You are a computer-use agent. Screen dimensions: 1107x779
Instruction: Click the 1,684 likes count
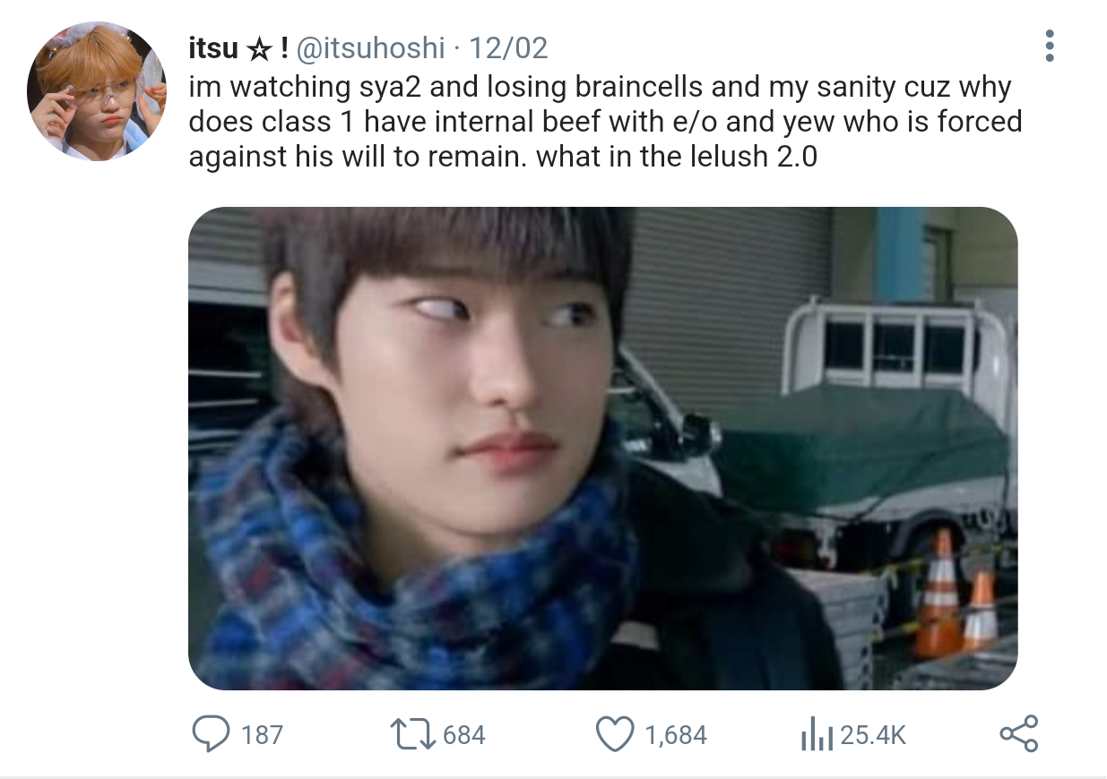(x=676, y=735)
